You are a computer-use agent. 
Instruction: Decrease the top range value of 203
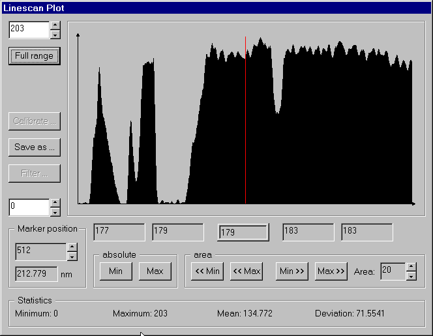click(x=55, y=34)
